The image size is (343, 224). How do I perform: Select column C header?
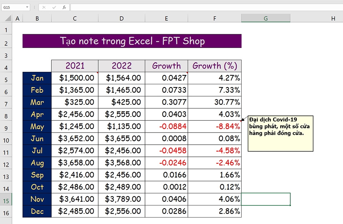pyautogui.click(x=75, y=18)
